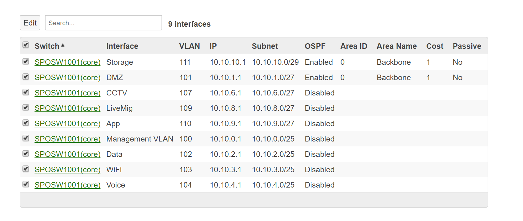Viewport: 523px width, 221px height.
Task: Uncheck the Voice interface row checkbox
Action: point(26,184)
